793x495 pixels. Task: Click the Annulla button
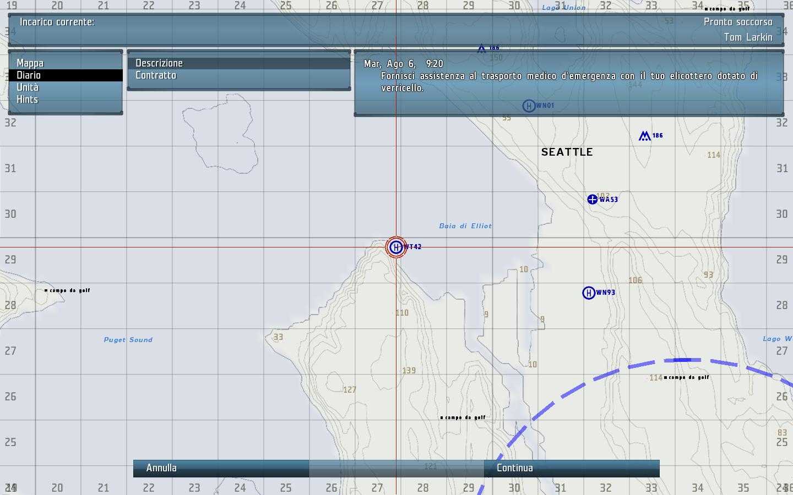221,468
